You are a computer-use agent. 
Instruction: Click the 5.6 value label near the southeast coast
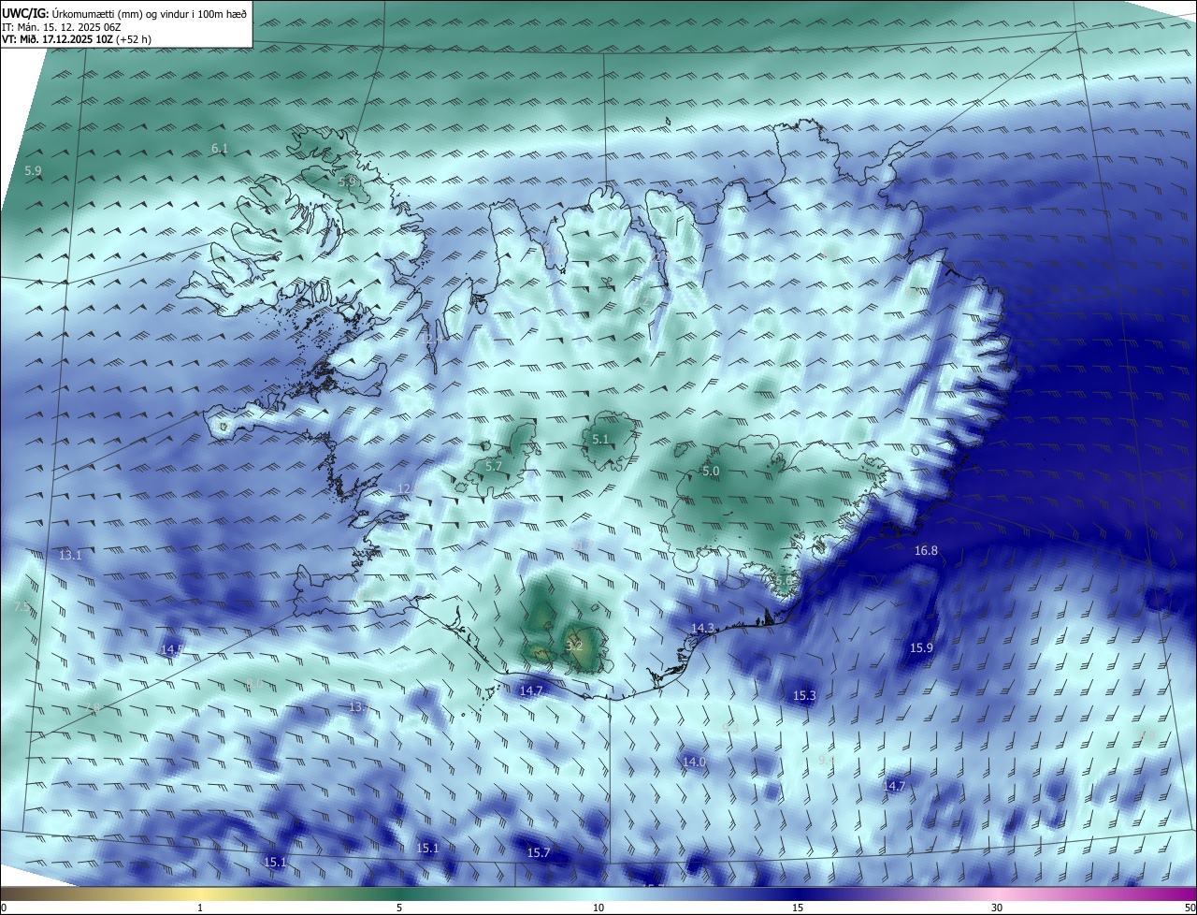(x=783, y=580)
